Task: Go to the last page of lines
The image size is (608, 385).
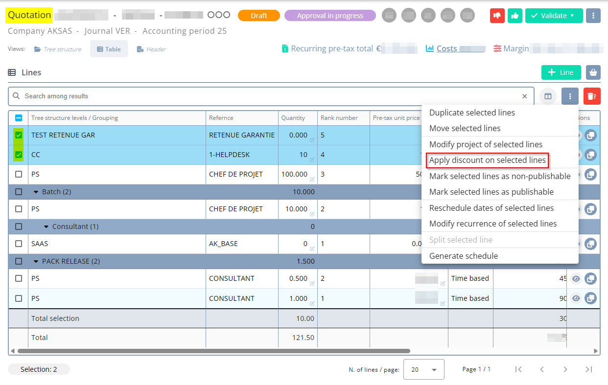Action: (589, 369)
